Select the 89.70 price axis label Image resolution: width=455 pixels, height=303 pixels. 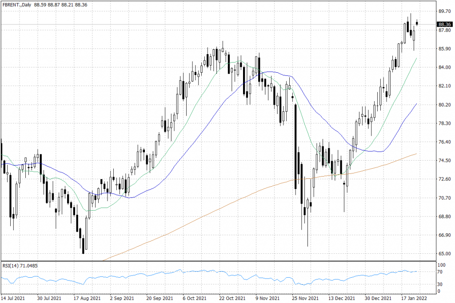[x=444, y=11]
